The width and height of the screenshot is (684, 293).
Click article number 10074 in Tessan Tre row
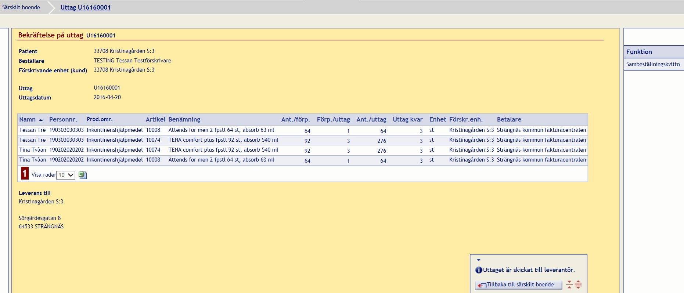(153, 140)
